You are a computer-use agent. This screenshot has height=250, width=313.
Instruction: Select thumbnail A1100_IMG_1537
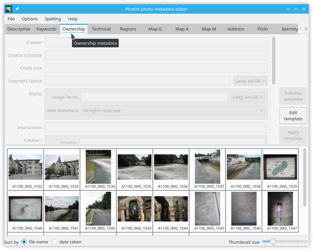coord(207,169)
